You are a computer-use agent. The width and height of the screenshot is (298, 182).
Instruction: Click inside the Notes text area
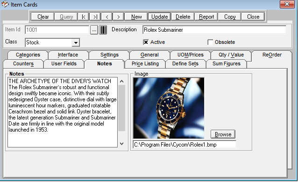[x=63, y=112]
